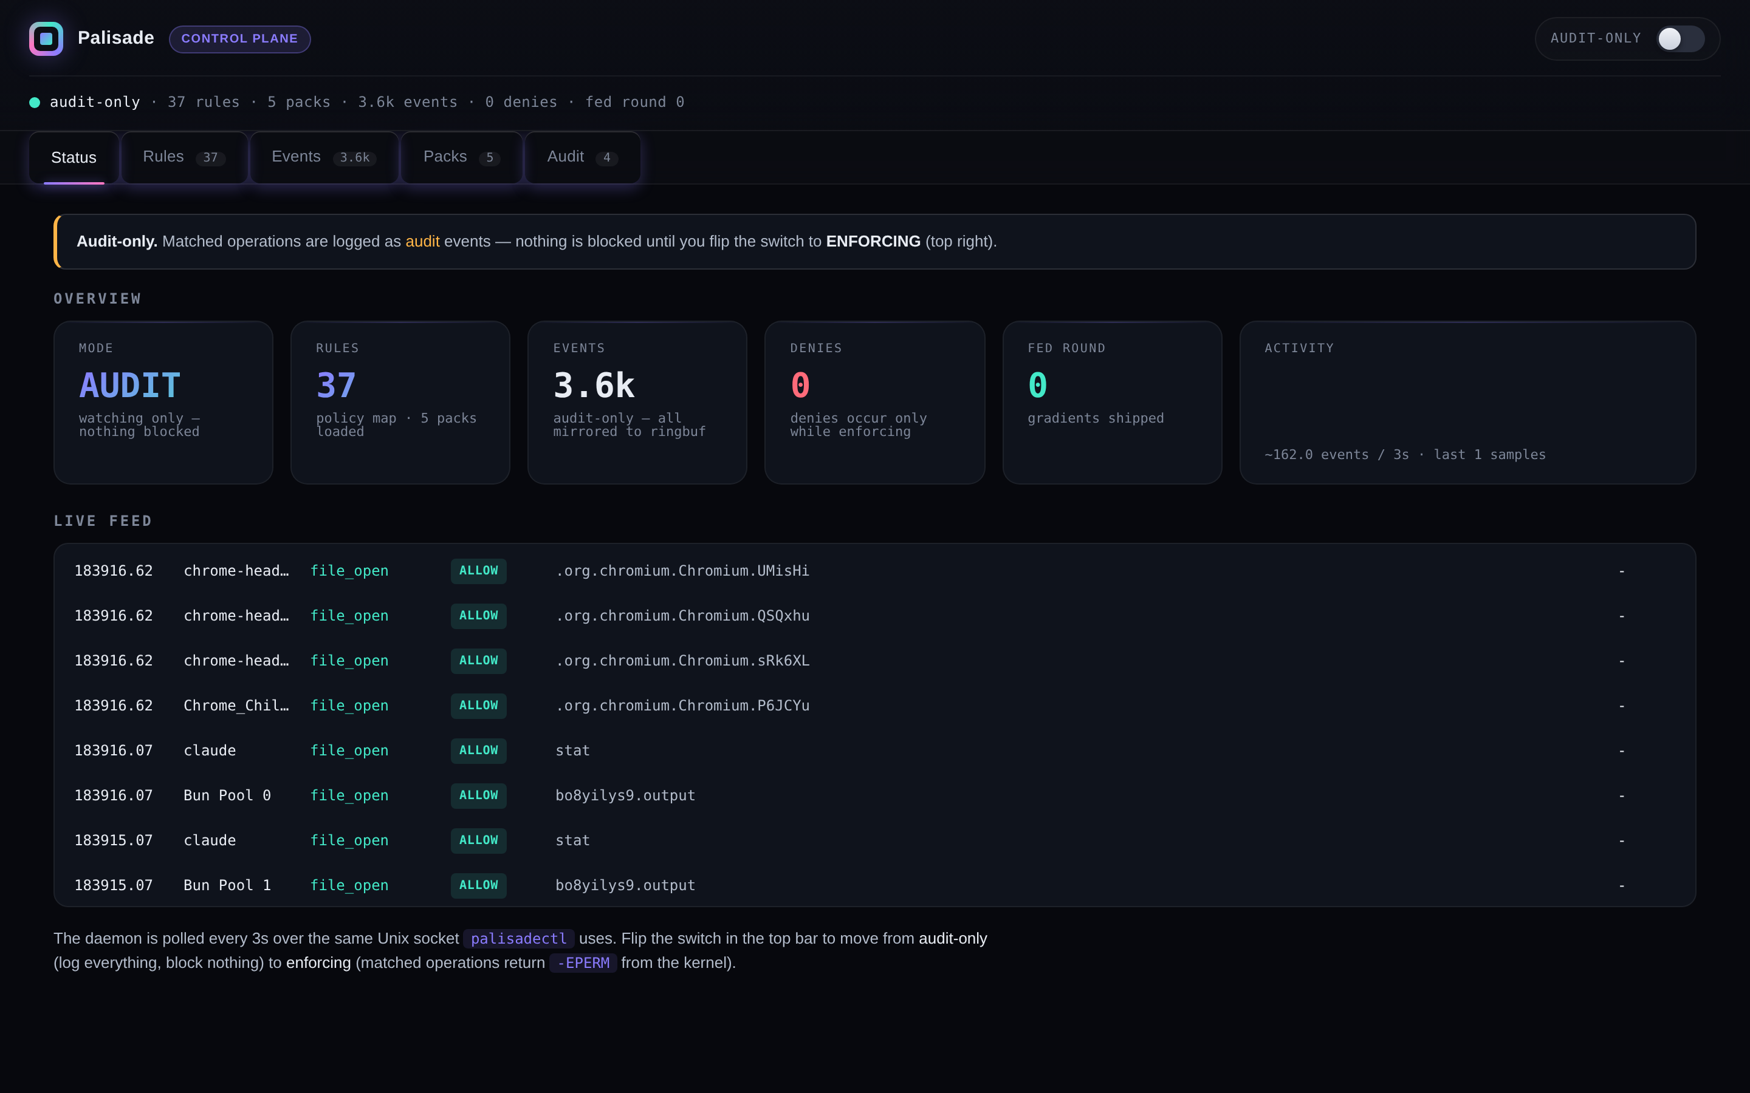Viewport: 1750px width, 1093px height.
Task: Select the .org.chromium.Chromium.UMisHi feed row
Action: pos(874,571)
